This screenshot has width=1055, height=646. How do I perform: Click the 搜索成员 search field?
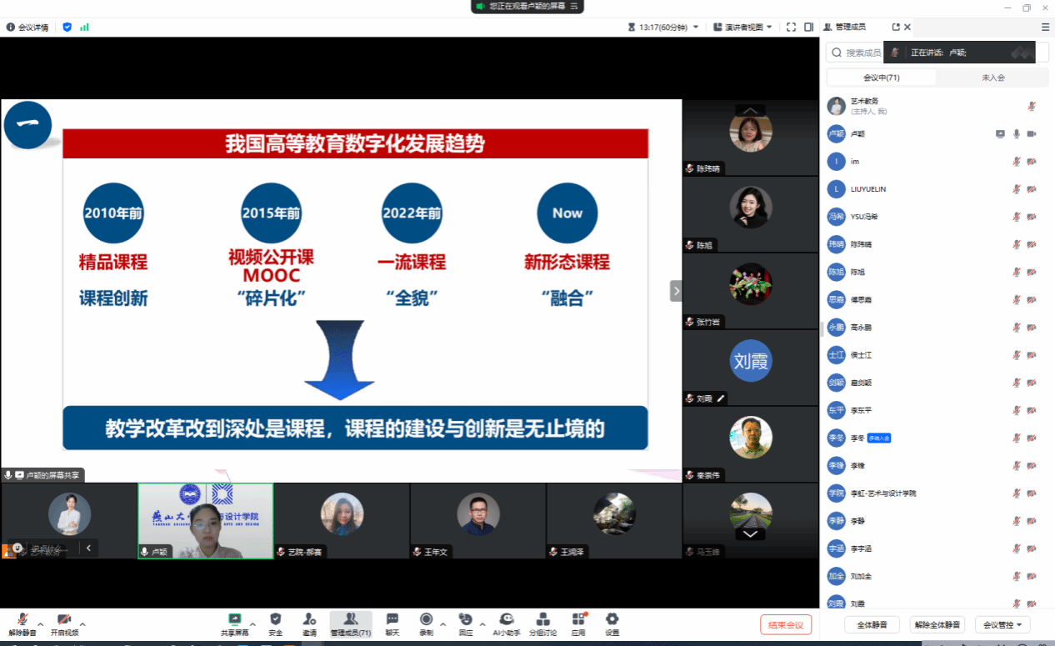[x=862, y=53]
